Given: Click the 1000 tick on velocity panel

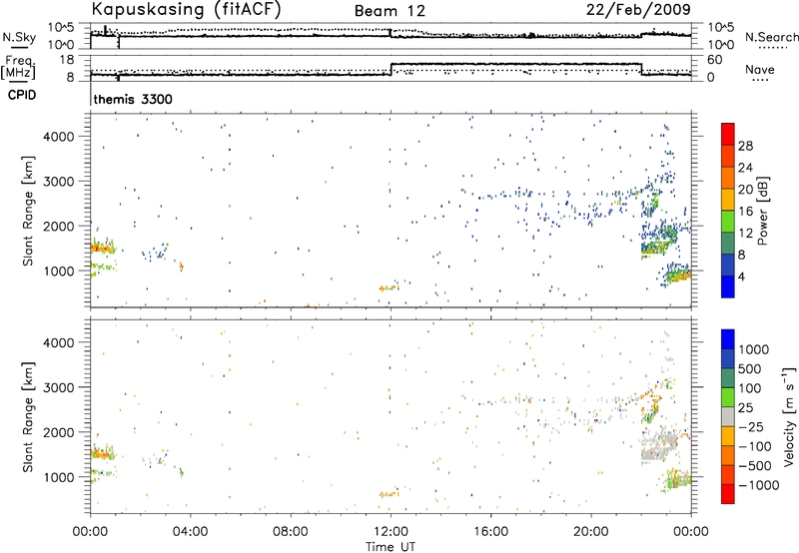Looking at the screenshot, I should click(x=60, y=477).
